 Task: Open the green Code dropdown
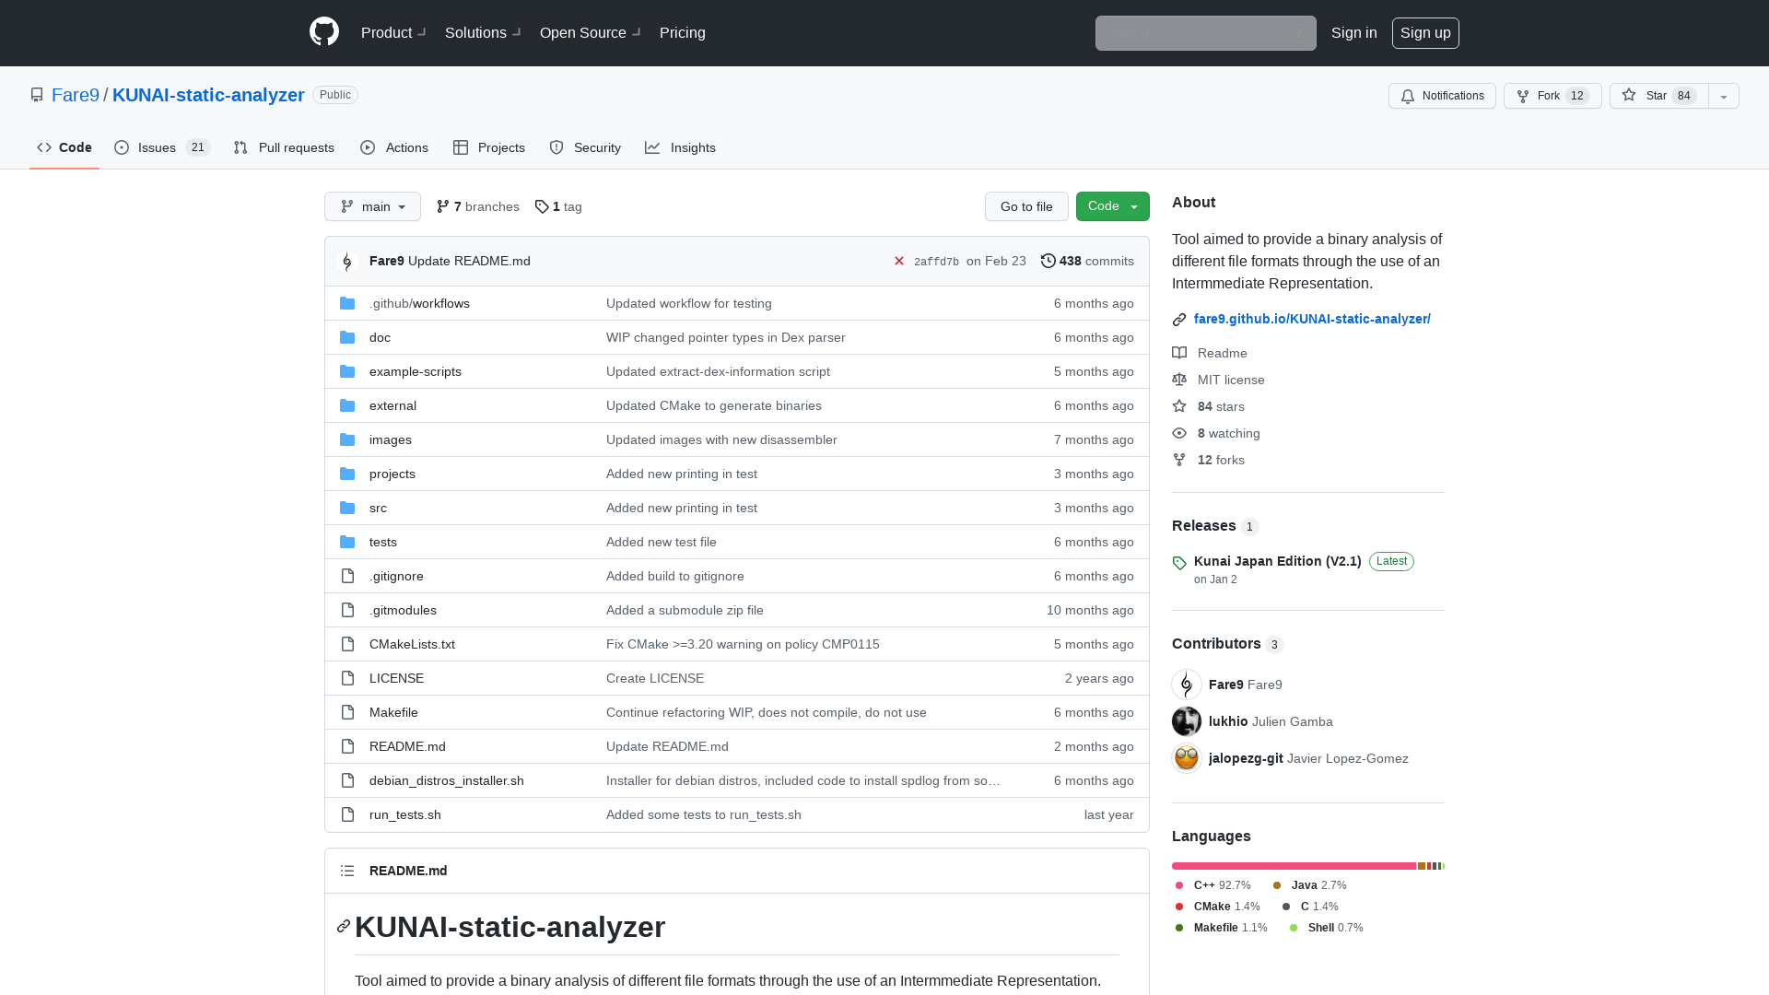1113,206
